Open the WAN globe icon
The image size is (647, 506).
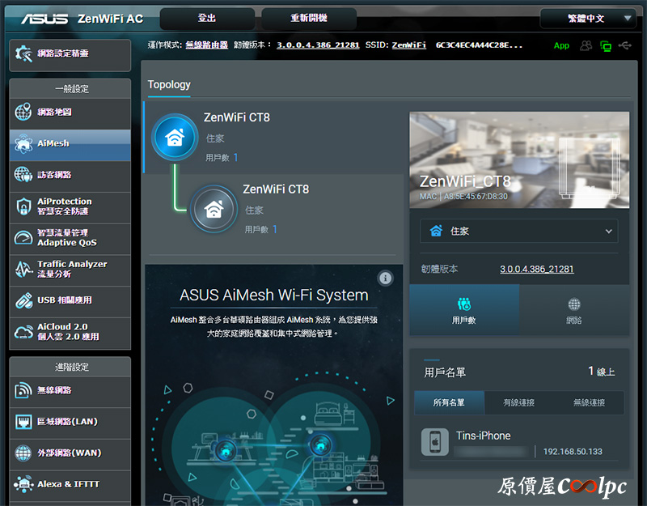(23, 453)
